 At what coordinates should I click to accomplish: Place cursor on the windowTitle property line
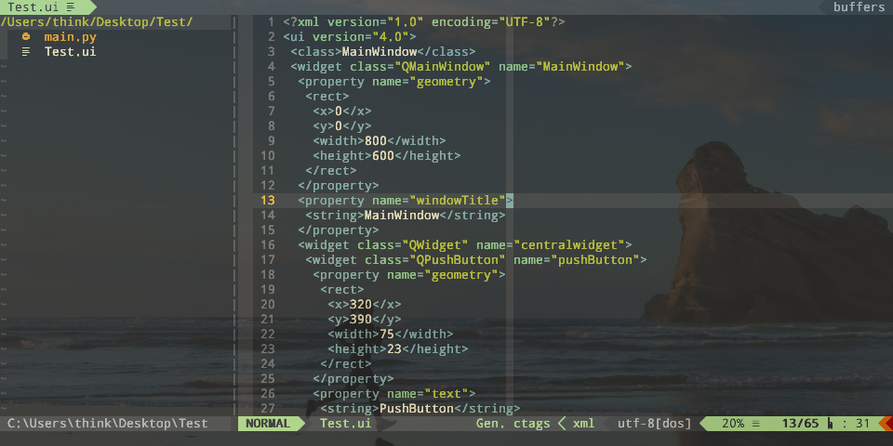pos(402,201)
